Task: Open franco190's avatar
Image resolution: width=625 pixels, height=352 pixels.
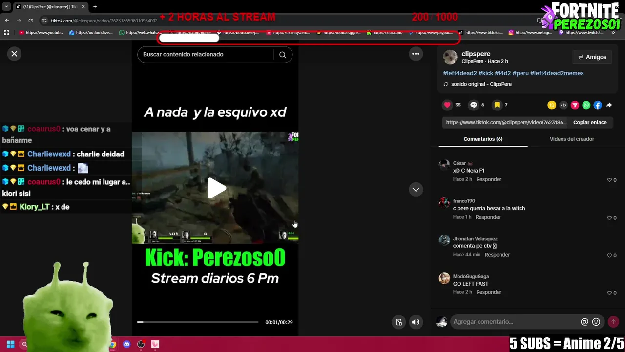Action: click(444, 202)
